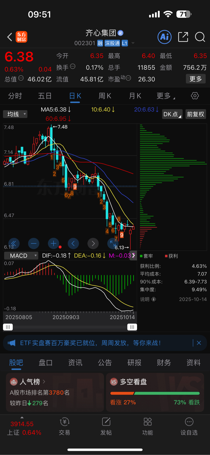Open the 公告 tab
This screenshot has height=455, width=210.
[105, 363]
